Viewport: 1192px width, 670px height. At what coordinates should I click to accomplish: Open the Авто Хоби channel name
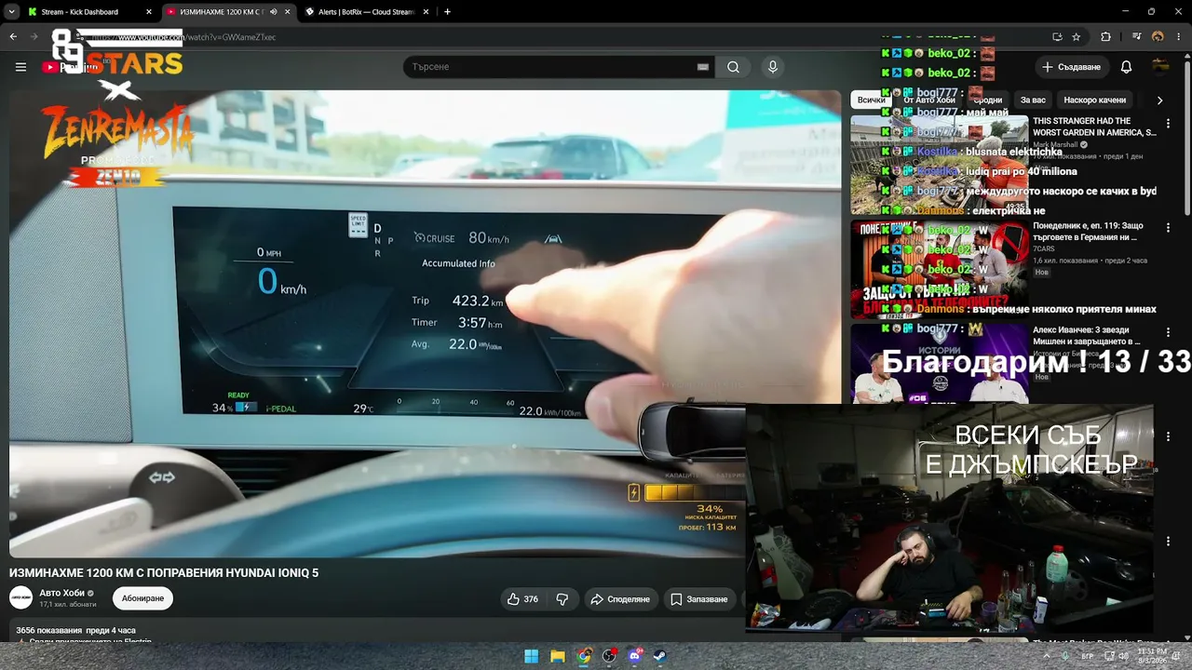(61, 593)
